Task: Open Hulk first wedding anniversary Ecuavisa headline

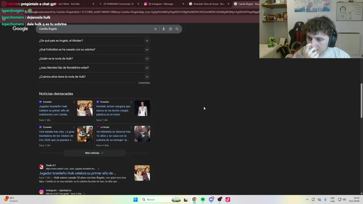Action: (55, 110)
